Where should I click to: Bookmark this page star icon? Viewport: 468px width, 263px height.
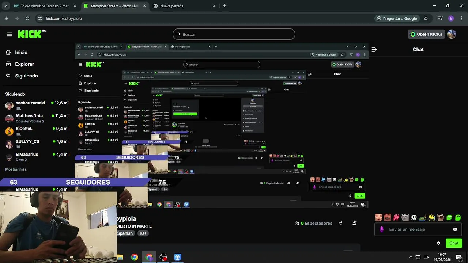[x=426, y=18]
